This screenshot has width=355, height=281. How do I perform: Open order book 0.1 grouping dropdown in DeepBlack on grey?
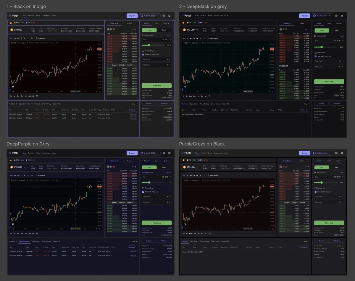pos(307,29)
